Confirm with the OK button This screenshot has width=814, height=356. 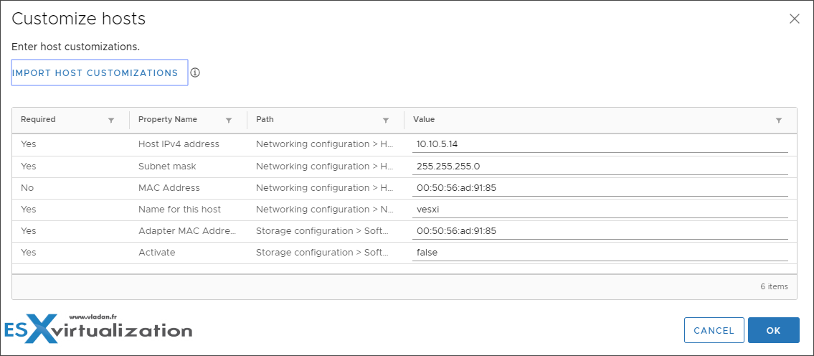774,331
